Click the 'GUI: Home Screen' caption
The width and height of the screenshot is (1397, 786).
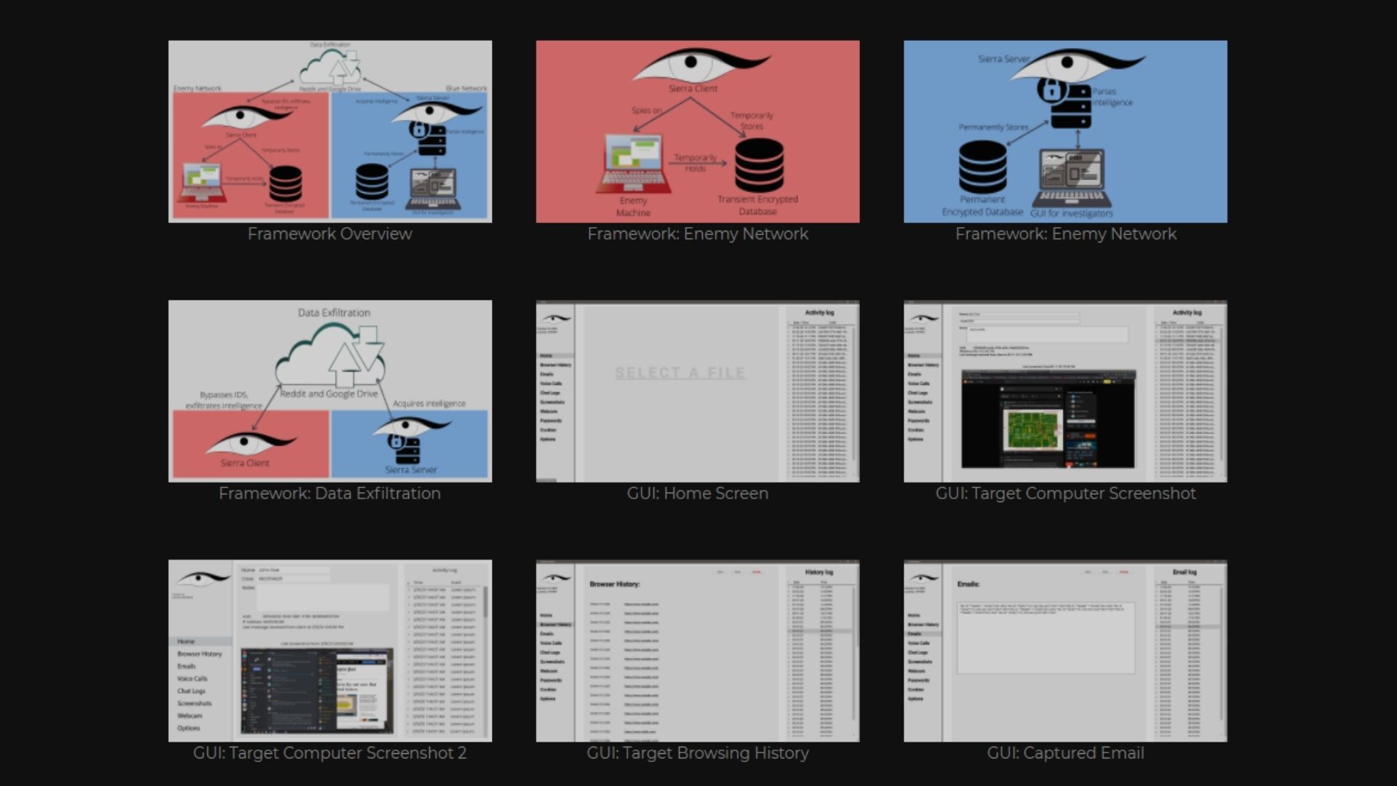pyautogui.click(x=697, y=493)
